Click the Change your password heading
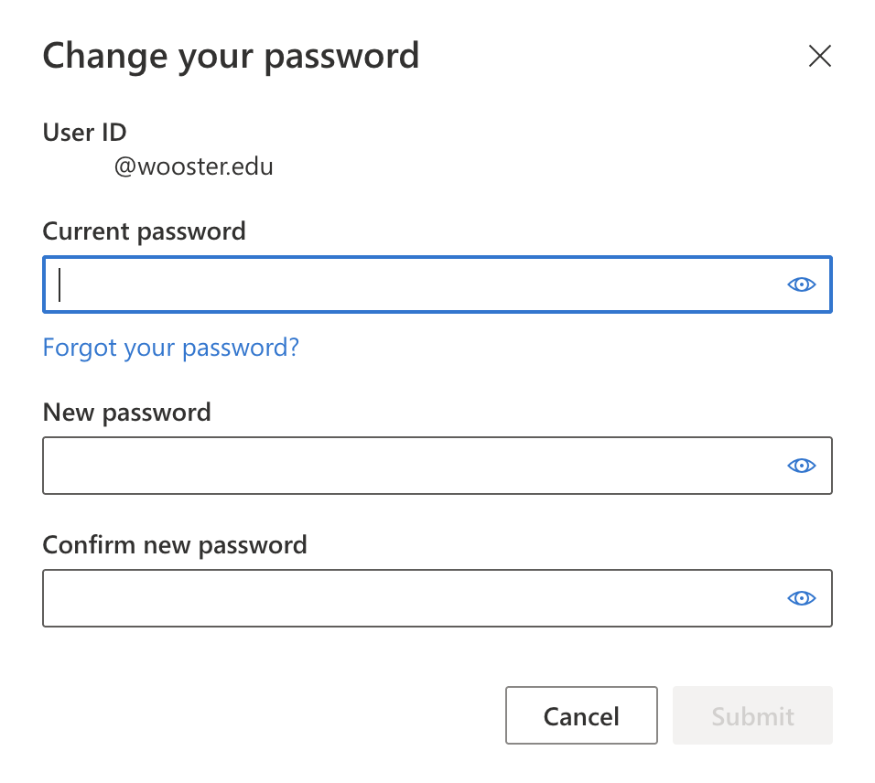The image size is (875, 783). [231, 57]
